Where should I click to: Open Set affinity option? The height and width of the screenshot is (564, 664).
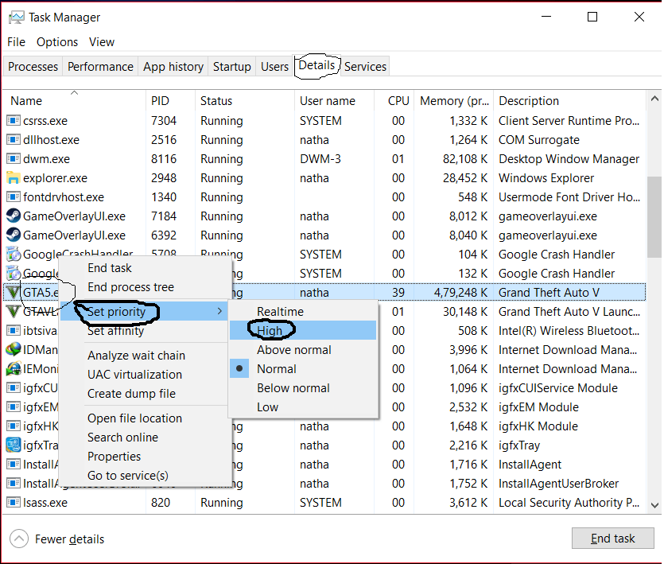click(x=146, y=330)
